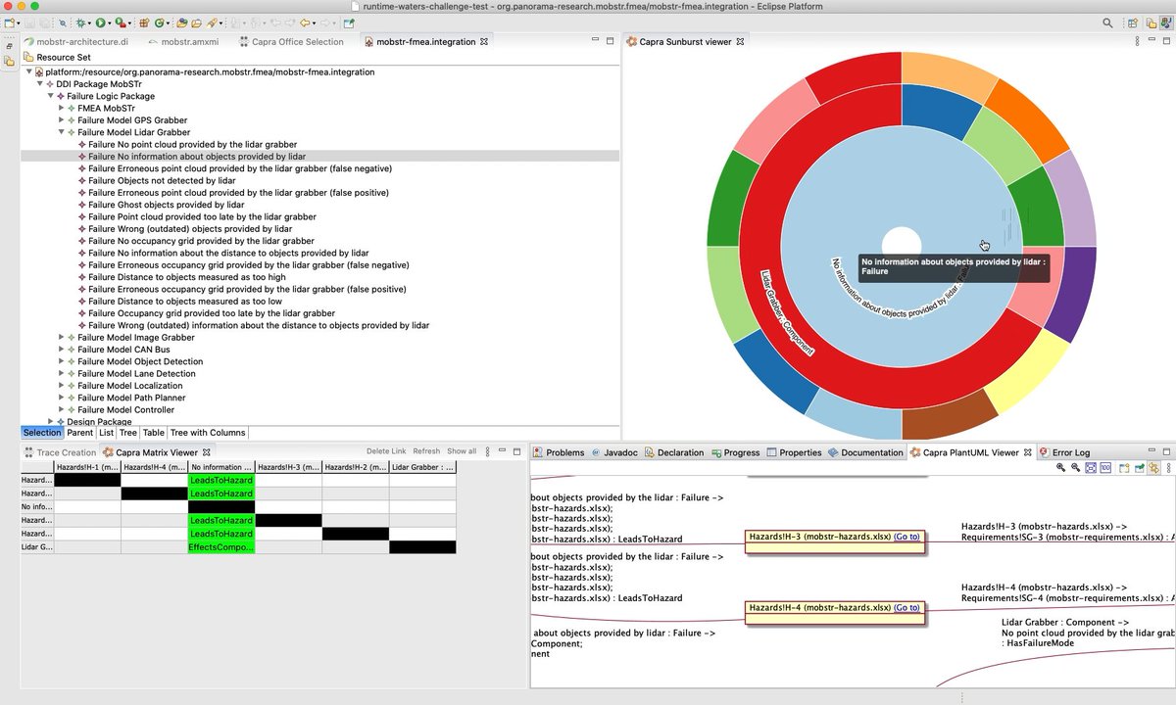Click the yellow Back navigation arrow
The width and height of the screenshot is (1176, 705).
(x=305, y=23)
